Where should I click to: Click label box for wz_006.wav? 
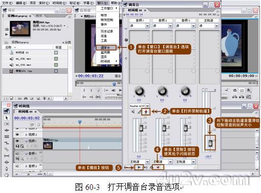pyautogui.click(x=56, y=59)
